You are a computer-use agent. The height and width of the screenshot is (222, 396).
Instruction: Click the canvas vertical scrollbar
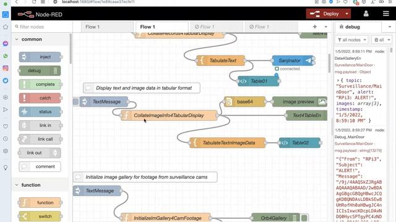[x=330, y=64]
